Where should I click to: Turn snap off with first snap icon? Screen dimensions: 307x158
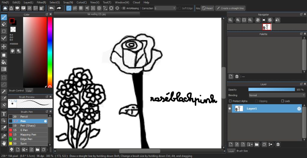point(69,8)
